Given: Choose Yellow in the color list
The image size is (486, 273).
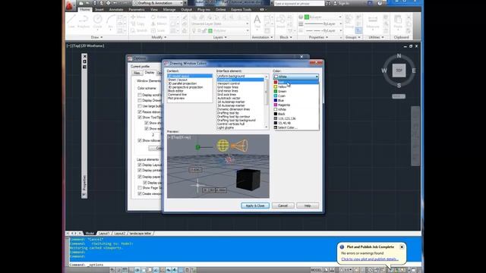Looking at the screenshot, I should pyautogui.click(x=295, y=87).
